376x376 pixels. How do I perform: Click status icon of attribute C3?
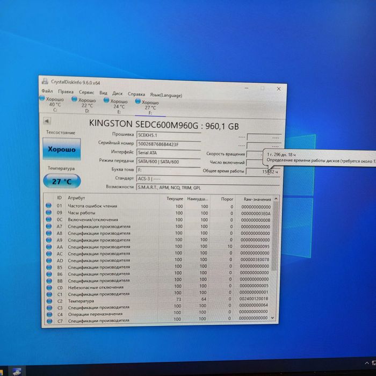pyautogui.click(x=49, y=308)
